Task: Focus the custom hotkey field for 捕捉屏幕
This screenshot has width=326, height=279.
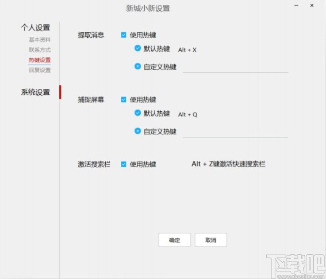Action: pyautogui.click(x=235, y=132)
